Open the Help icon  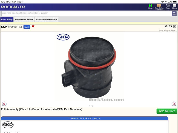point(150,7)
